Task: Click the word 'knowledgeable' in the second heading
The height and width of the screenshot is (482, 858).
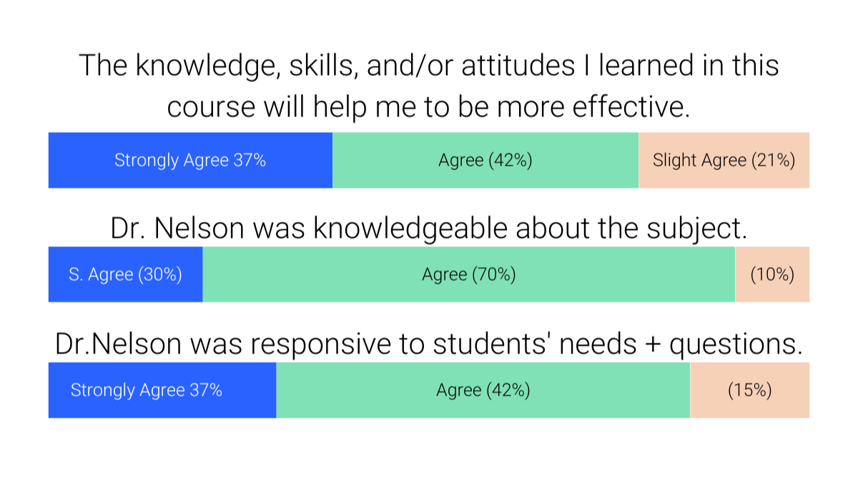Action: pos(411,229)
